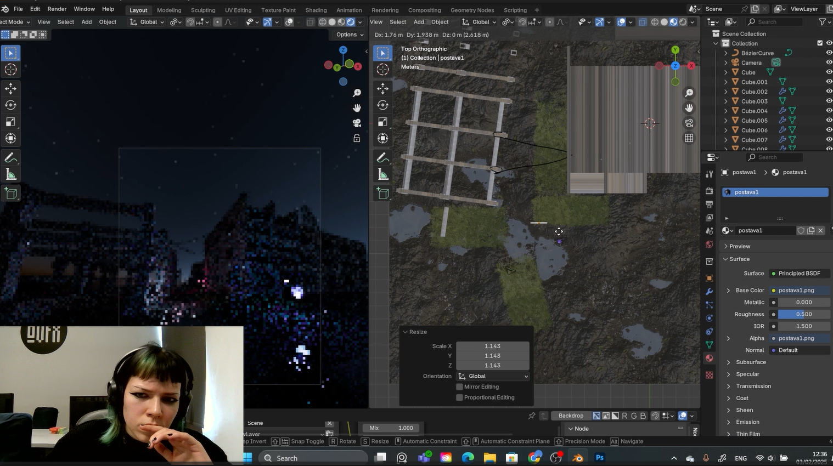Enable the Mirror Editing checkbox

click(460, 387)
